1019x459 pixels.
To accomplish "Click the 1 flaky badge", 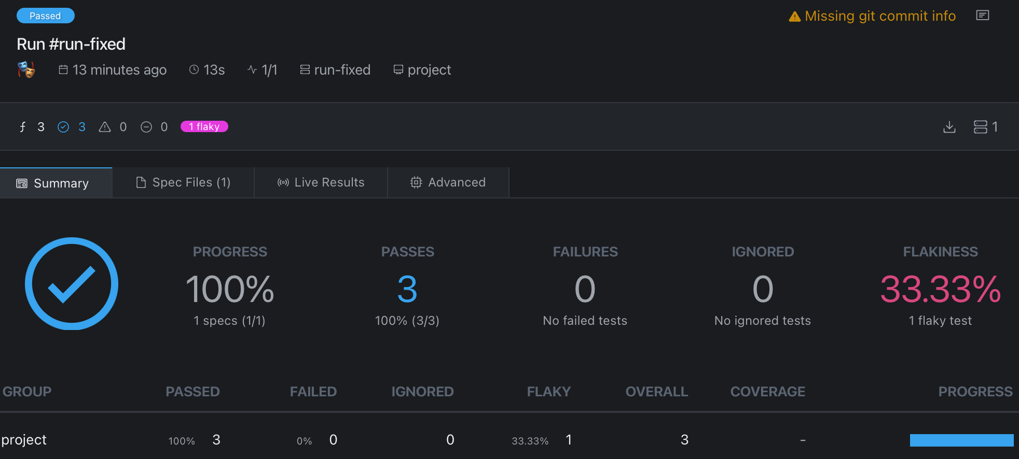I will pos(204,127).
